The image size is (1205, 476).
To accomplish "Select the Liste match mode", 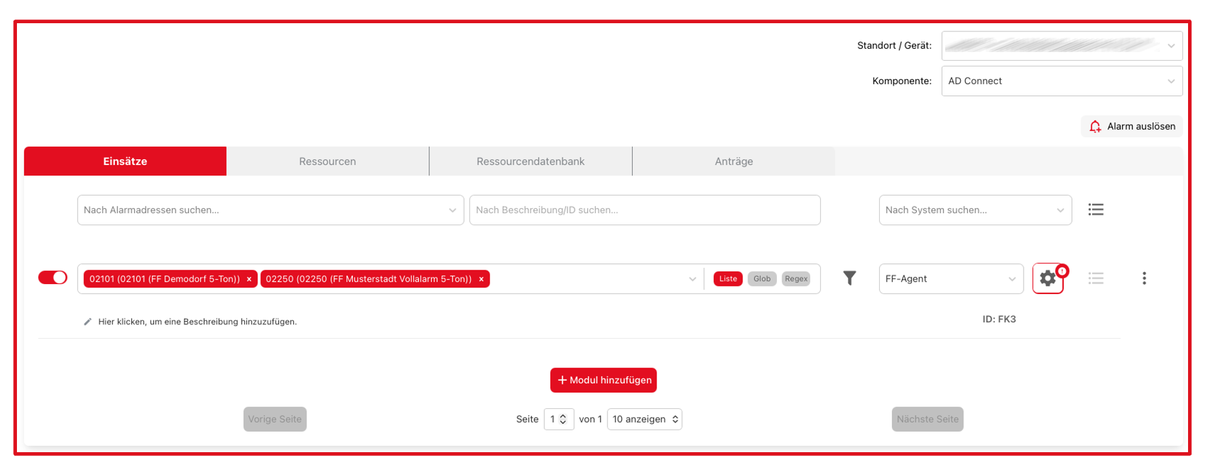I will [728, 279].
